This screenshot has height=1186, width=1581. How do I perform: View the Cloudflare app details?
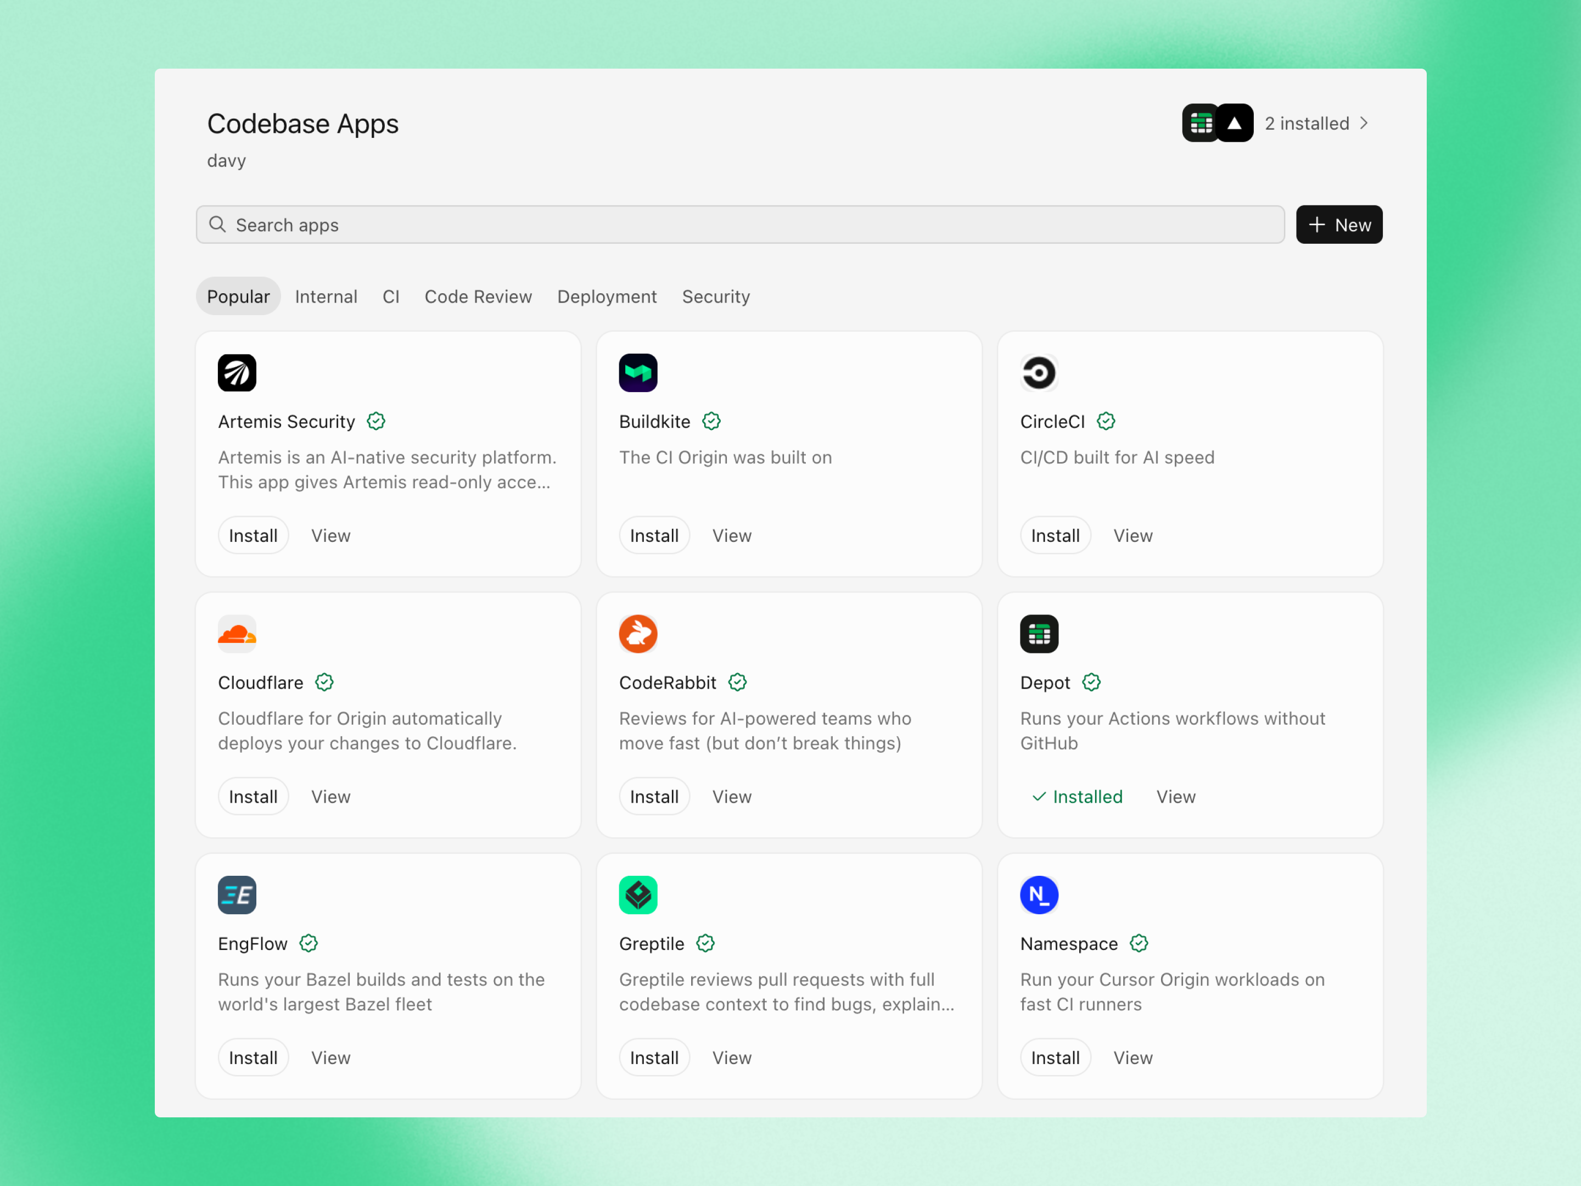(x=330, y=796)
